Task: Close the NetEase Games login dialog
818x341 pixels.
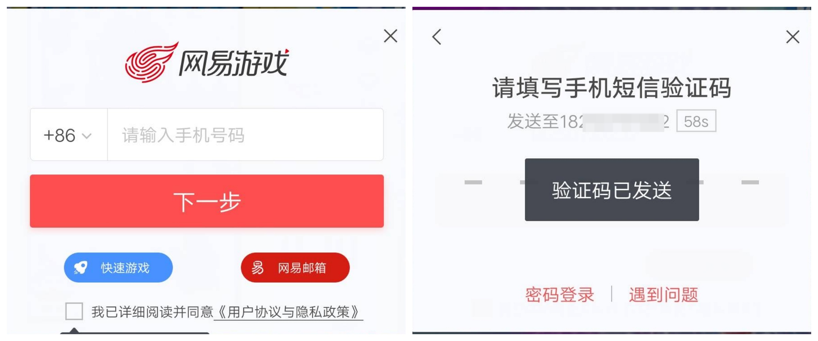Action: (x=390, y=36)
